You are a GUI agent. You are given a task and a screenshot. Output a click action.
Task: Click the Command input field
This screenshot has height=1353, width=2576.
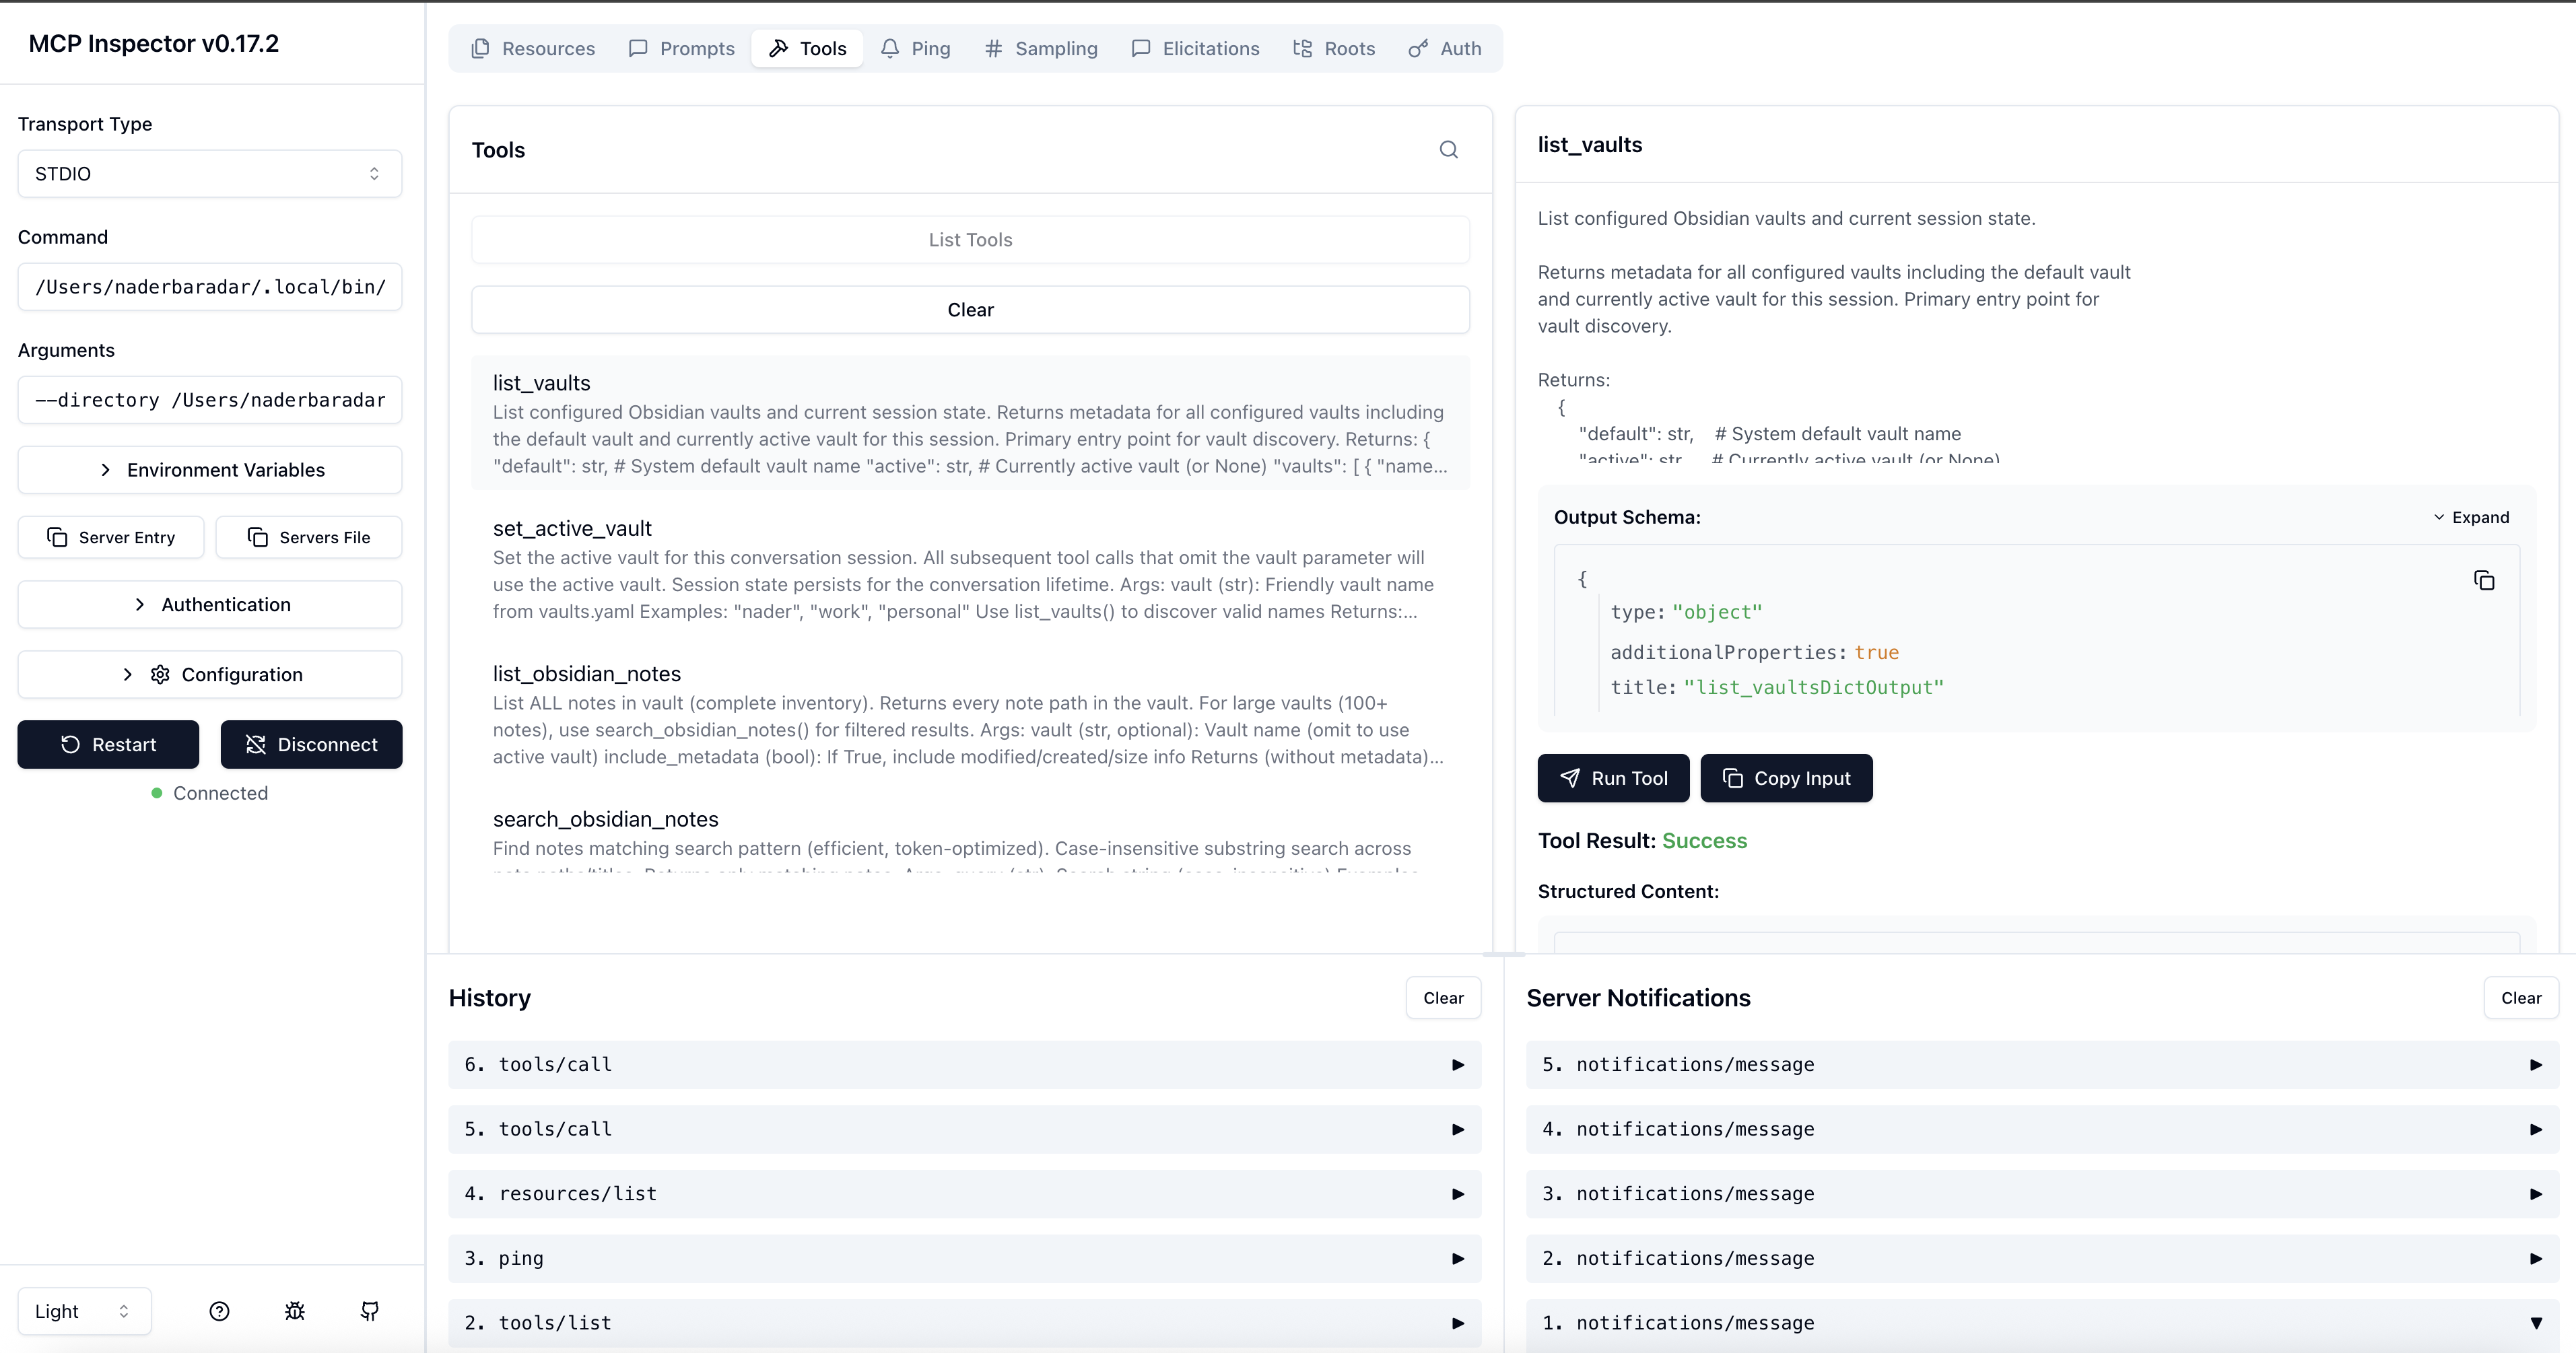(210, 287)
